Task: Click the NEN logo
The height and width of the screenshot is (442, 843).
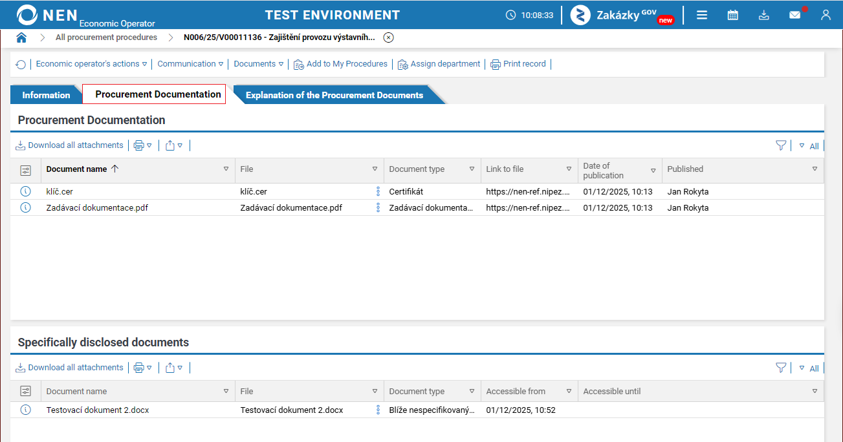Action: point(47,14)
